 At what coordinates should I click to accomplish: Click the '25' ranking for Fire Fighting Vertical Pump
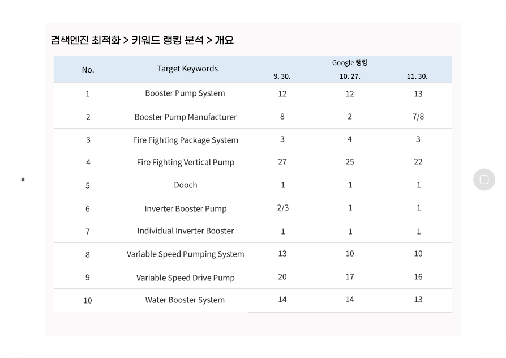click(350, 161)
